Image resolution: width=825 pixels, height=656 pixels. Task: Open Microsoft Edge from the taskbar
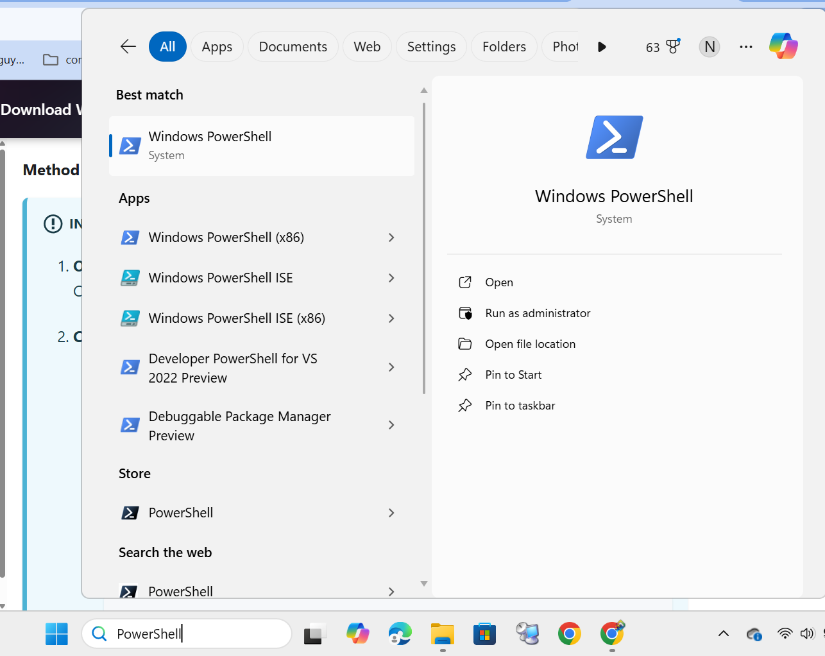[400, 634]
